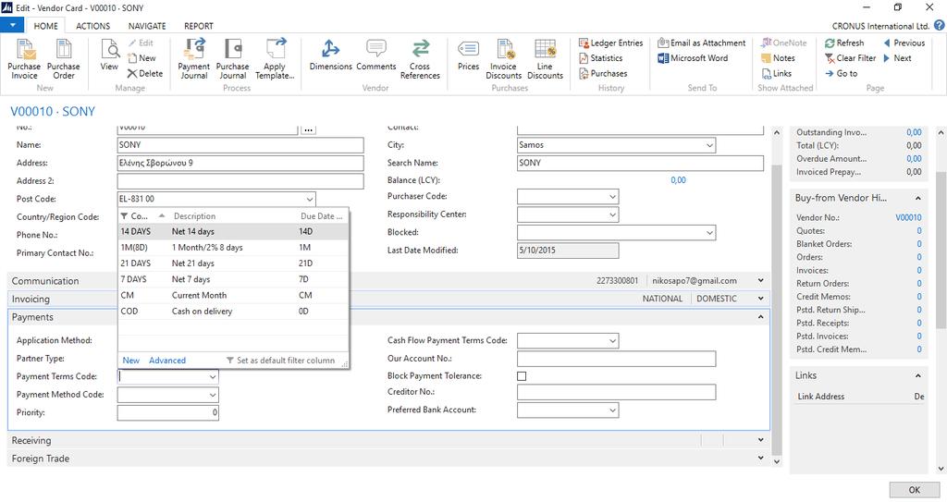Open Cash Flow Payment Terms dropdown
The image size is (947, 502).
(612, 341)
